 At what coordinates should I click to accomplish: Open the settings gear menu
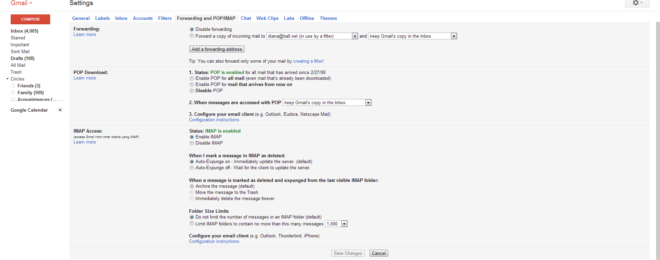point(637,3)
